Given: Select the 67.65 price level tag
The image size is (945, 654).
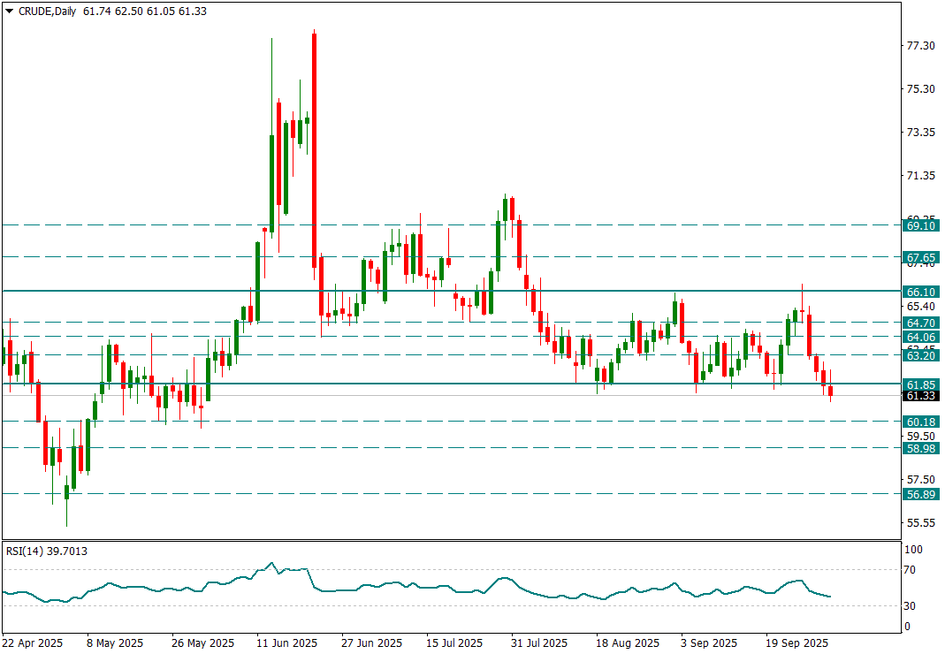Looking at the screenshot, I should [921, 258].
